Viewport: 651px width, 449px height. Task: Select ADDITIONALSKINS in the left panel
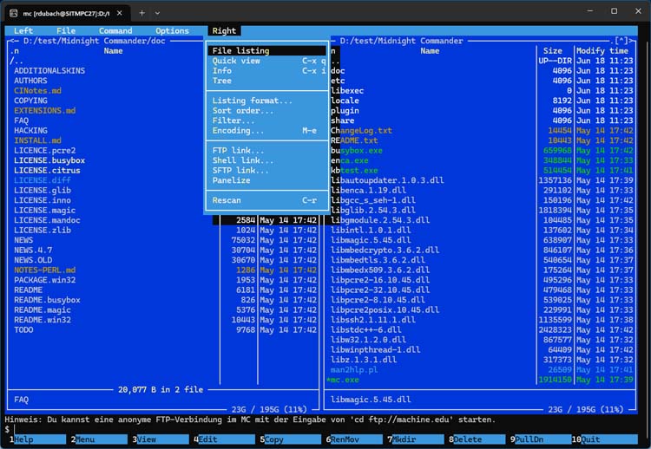(x=49, y=70)
